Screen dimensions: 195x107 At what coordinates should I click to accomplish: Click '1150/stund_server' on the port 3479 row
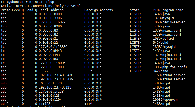pos(169,79)
